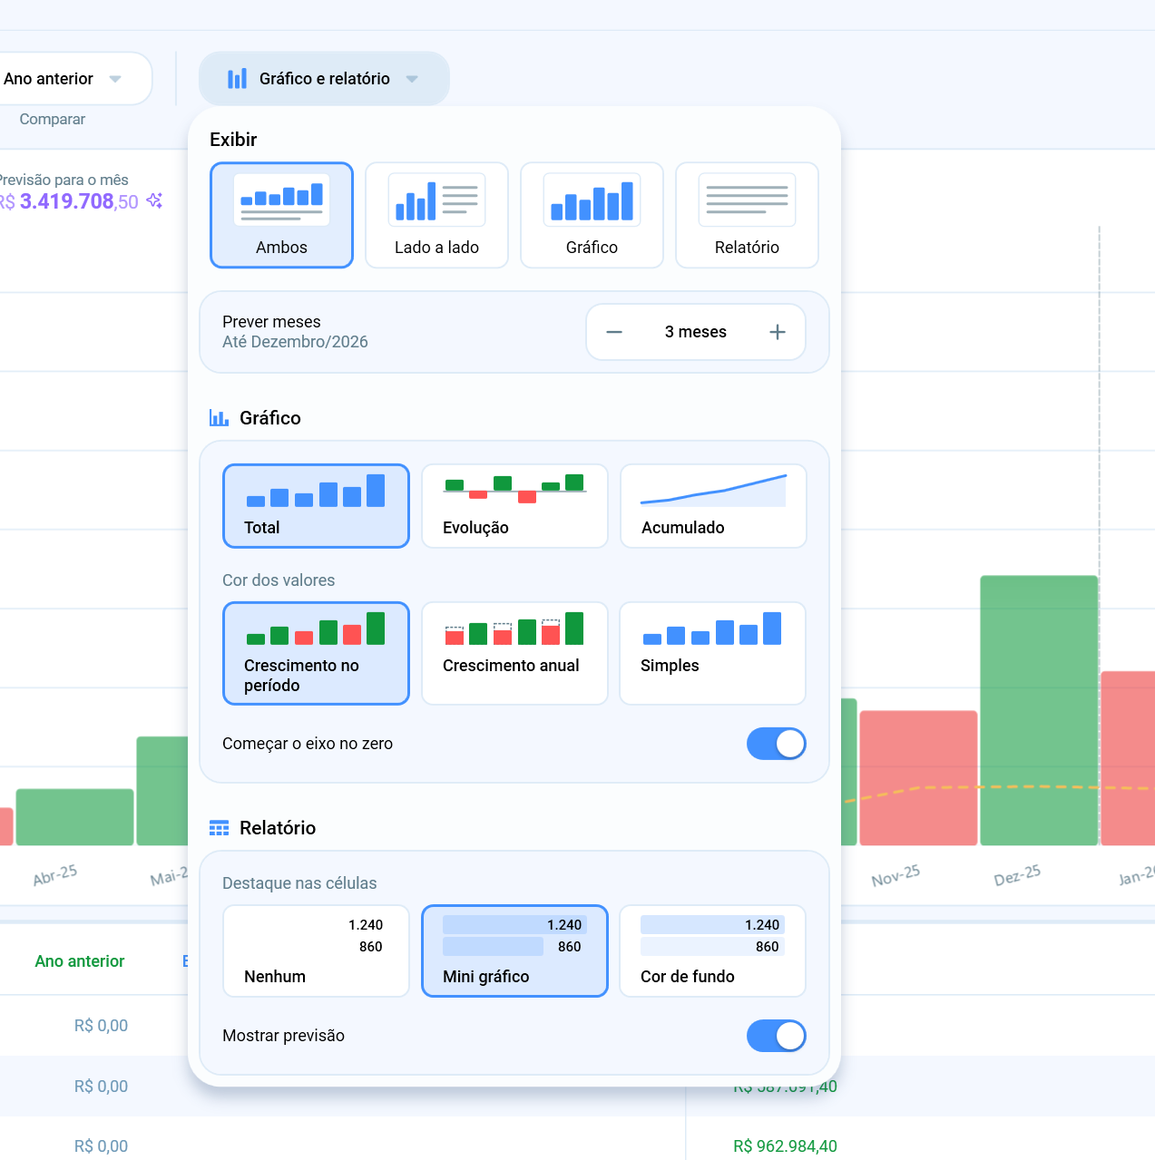Turn off the Mostrar previsão switch
The width and height of the screenshot is (1155, 1160).
click(x=776, y=1036)
